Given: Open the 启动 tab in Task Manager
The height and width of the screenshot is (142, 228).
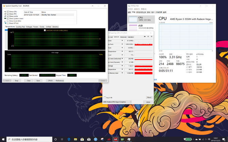Looking at the screenshot, I should 149,12.
